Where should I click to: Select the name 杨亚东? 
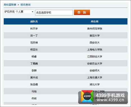34,50
